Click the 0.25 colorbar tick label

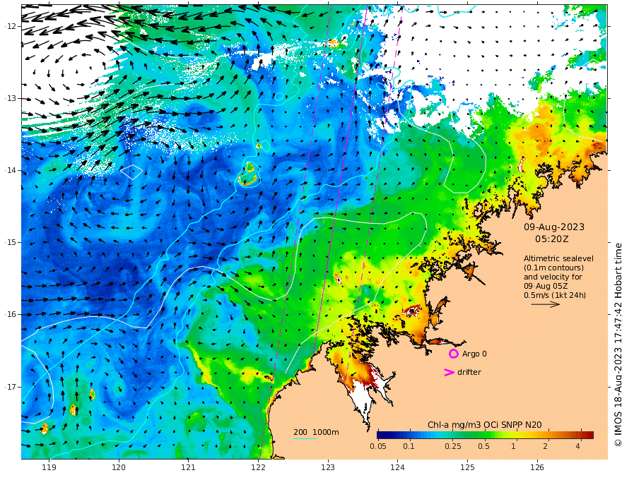[x=452, y=446]
